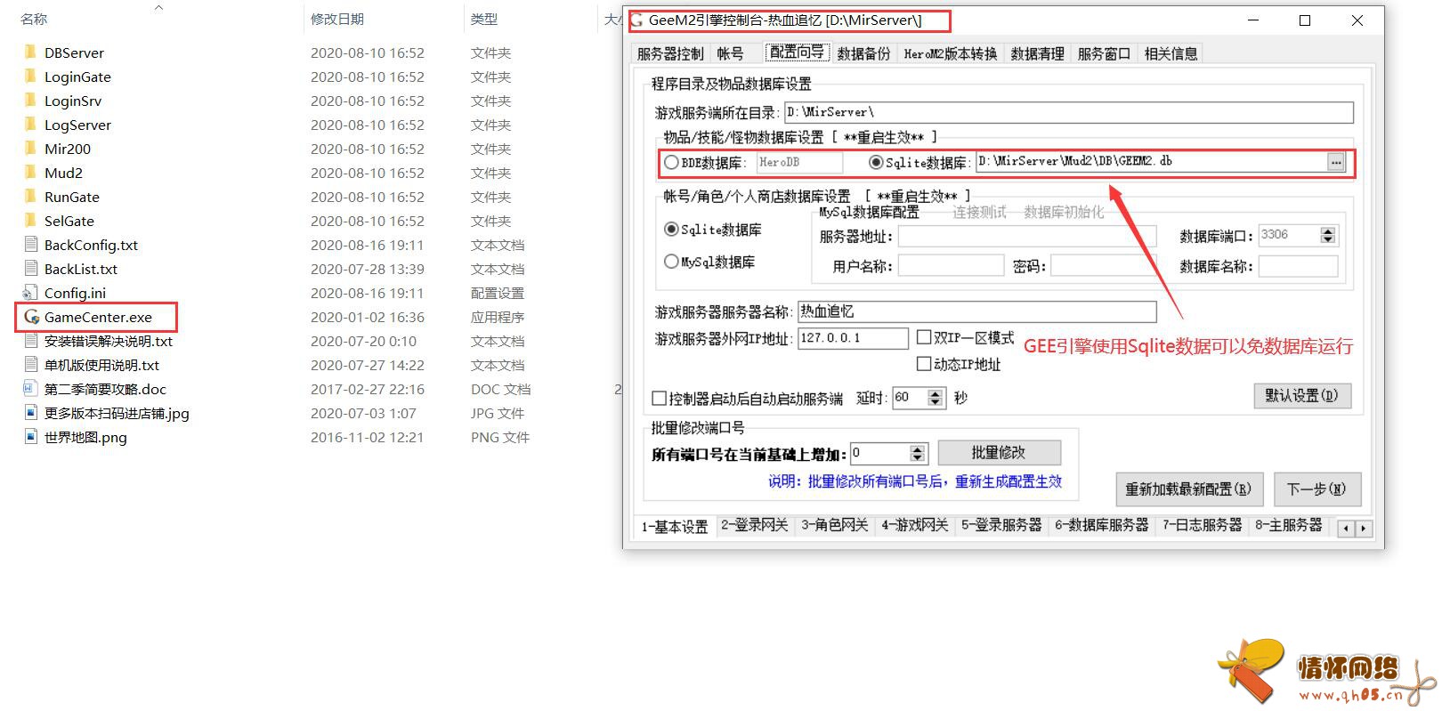Switch to the 帐号 tab
Screen dimensions: 1442x711
(x=731, y=54)
